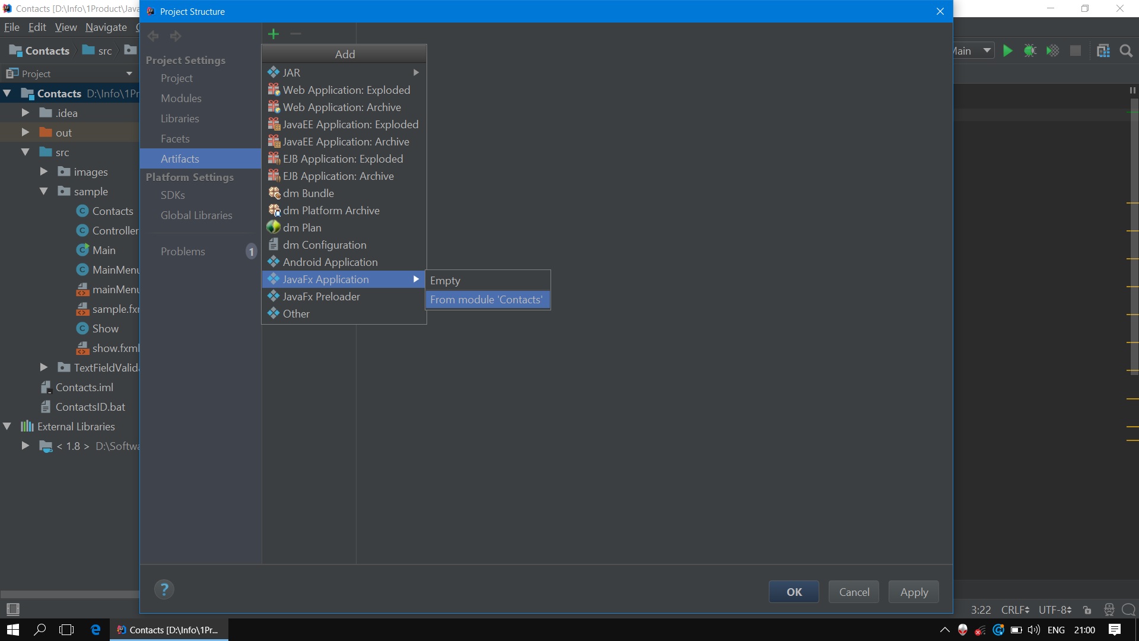The height and width of the screenshot is (641, 1139).
Task: Click the OK button
Action: pyautogui.click(x=794, y=592)
